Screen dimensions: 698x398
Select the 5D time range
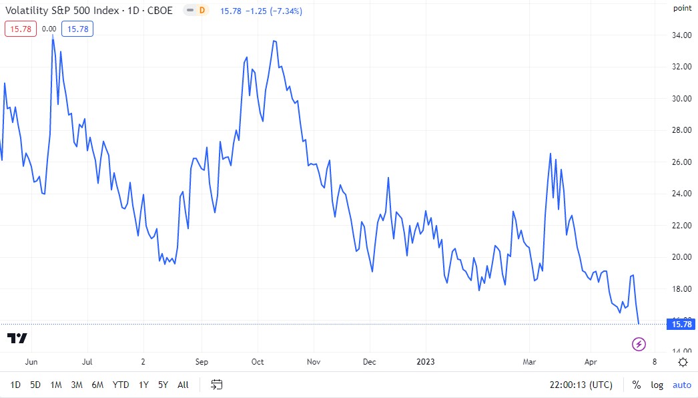35,385
